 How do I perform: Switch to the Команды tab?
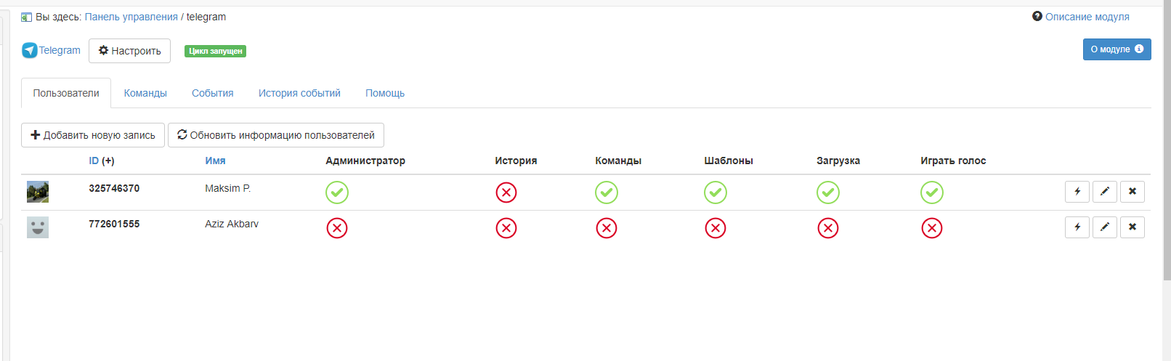145,93
